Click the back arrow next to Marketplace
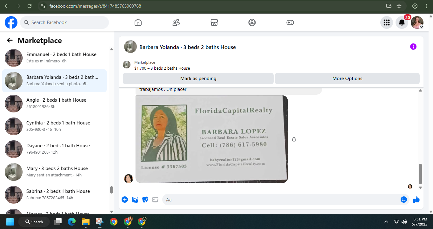 click(10, 40)
